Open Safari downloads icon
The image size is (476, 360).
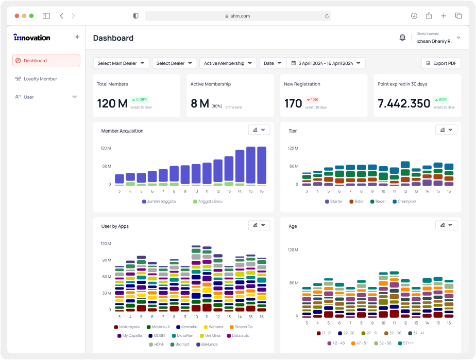[x=414, y=16]
